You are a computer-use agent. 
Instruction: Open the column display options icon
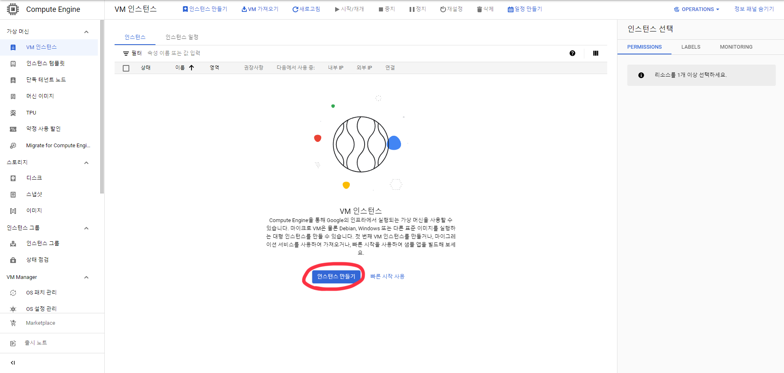coord(596,53)
